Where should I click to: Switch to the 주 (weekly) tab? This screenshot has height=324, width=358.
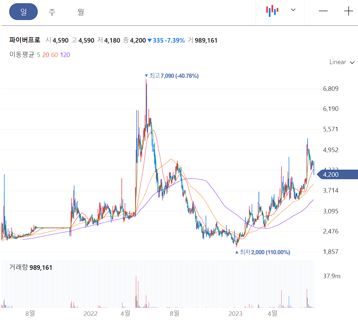[52, 12]
